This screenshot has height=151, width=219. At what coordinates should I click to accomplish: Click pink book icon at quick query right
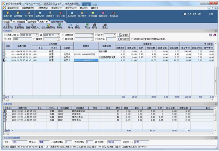click(215, 35)
